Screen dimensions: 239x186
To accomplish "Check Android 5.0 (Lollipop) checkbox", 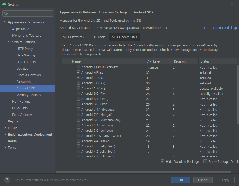I will (78, 130).
